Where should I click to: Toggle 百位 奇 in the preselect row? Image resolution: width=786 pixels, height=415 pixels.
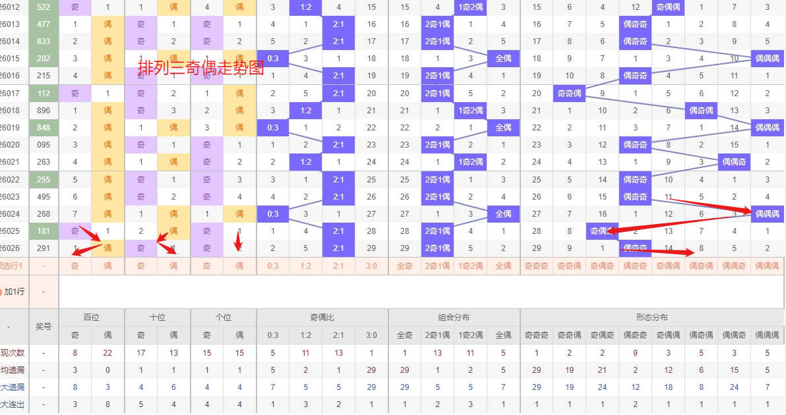[x=75, y=266]
